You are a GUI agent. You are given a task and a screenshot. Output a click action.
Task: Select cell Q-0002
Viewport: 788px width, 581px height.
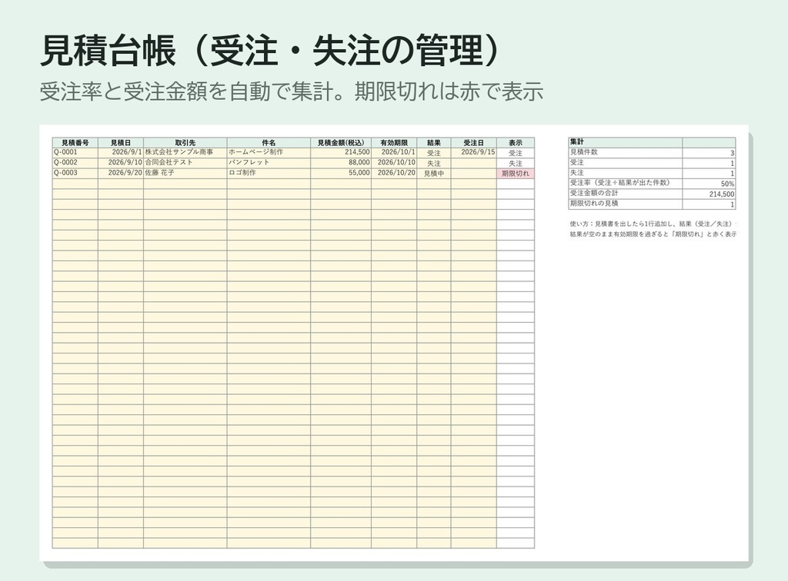point(75,163)
